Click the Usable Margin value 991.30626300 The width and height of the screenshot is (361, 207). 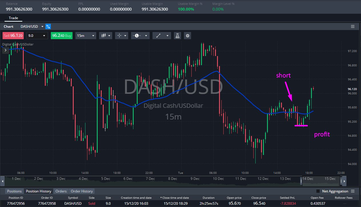[x=155, y=9]
